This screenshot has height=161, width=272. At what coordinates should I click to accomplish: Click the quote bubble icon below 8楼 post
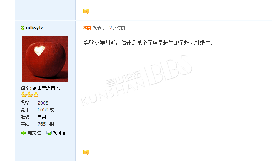(86, 153)
